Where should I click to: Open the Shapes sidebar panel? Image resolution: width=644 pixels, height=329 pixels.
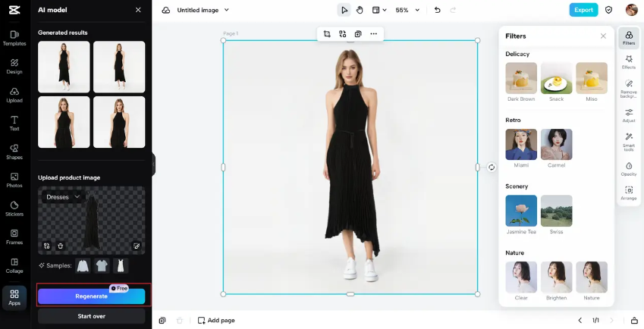tap(14, 152)
